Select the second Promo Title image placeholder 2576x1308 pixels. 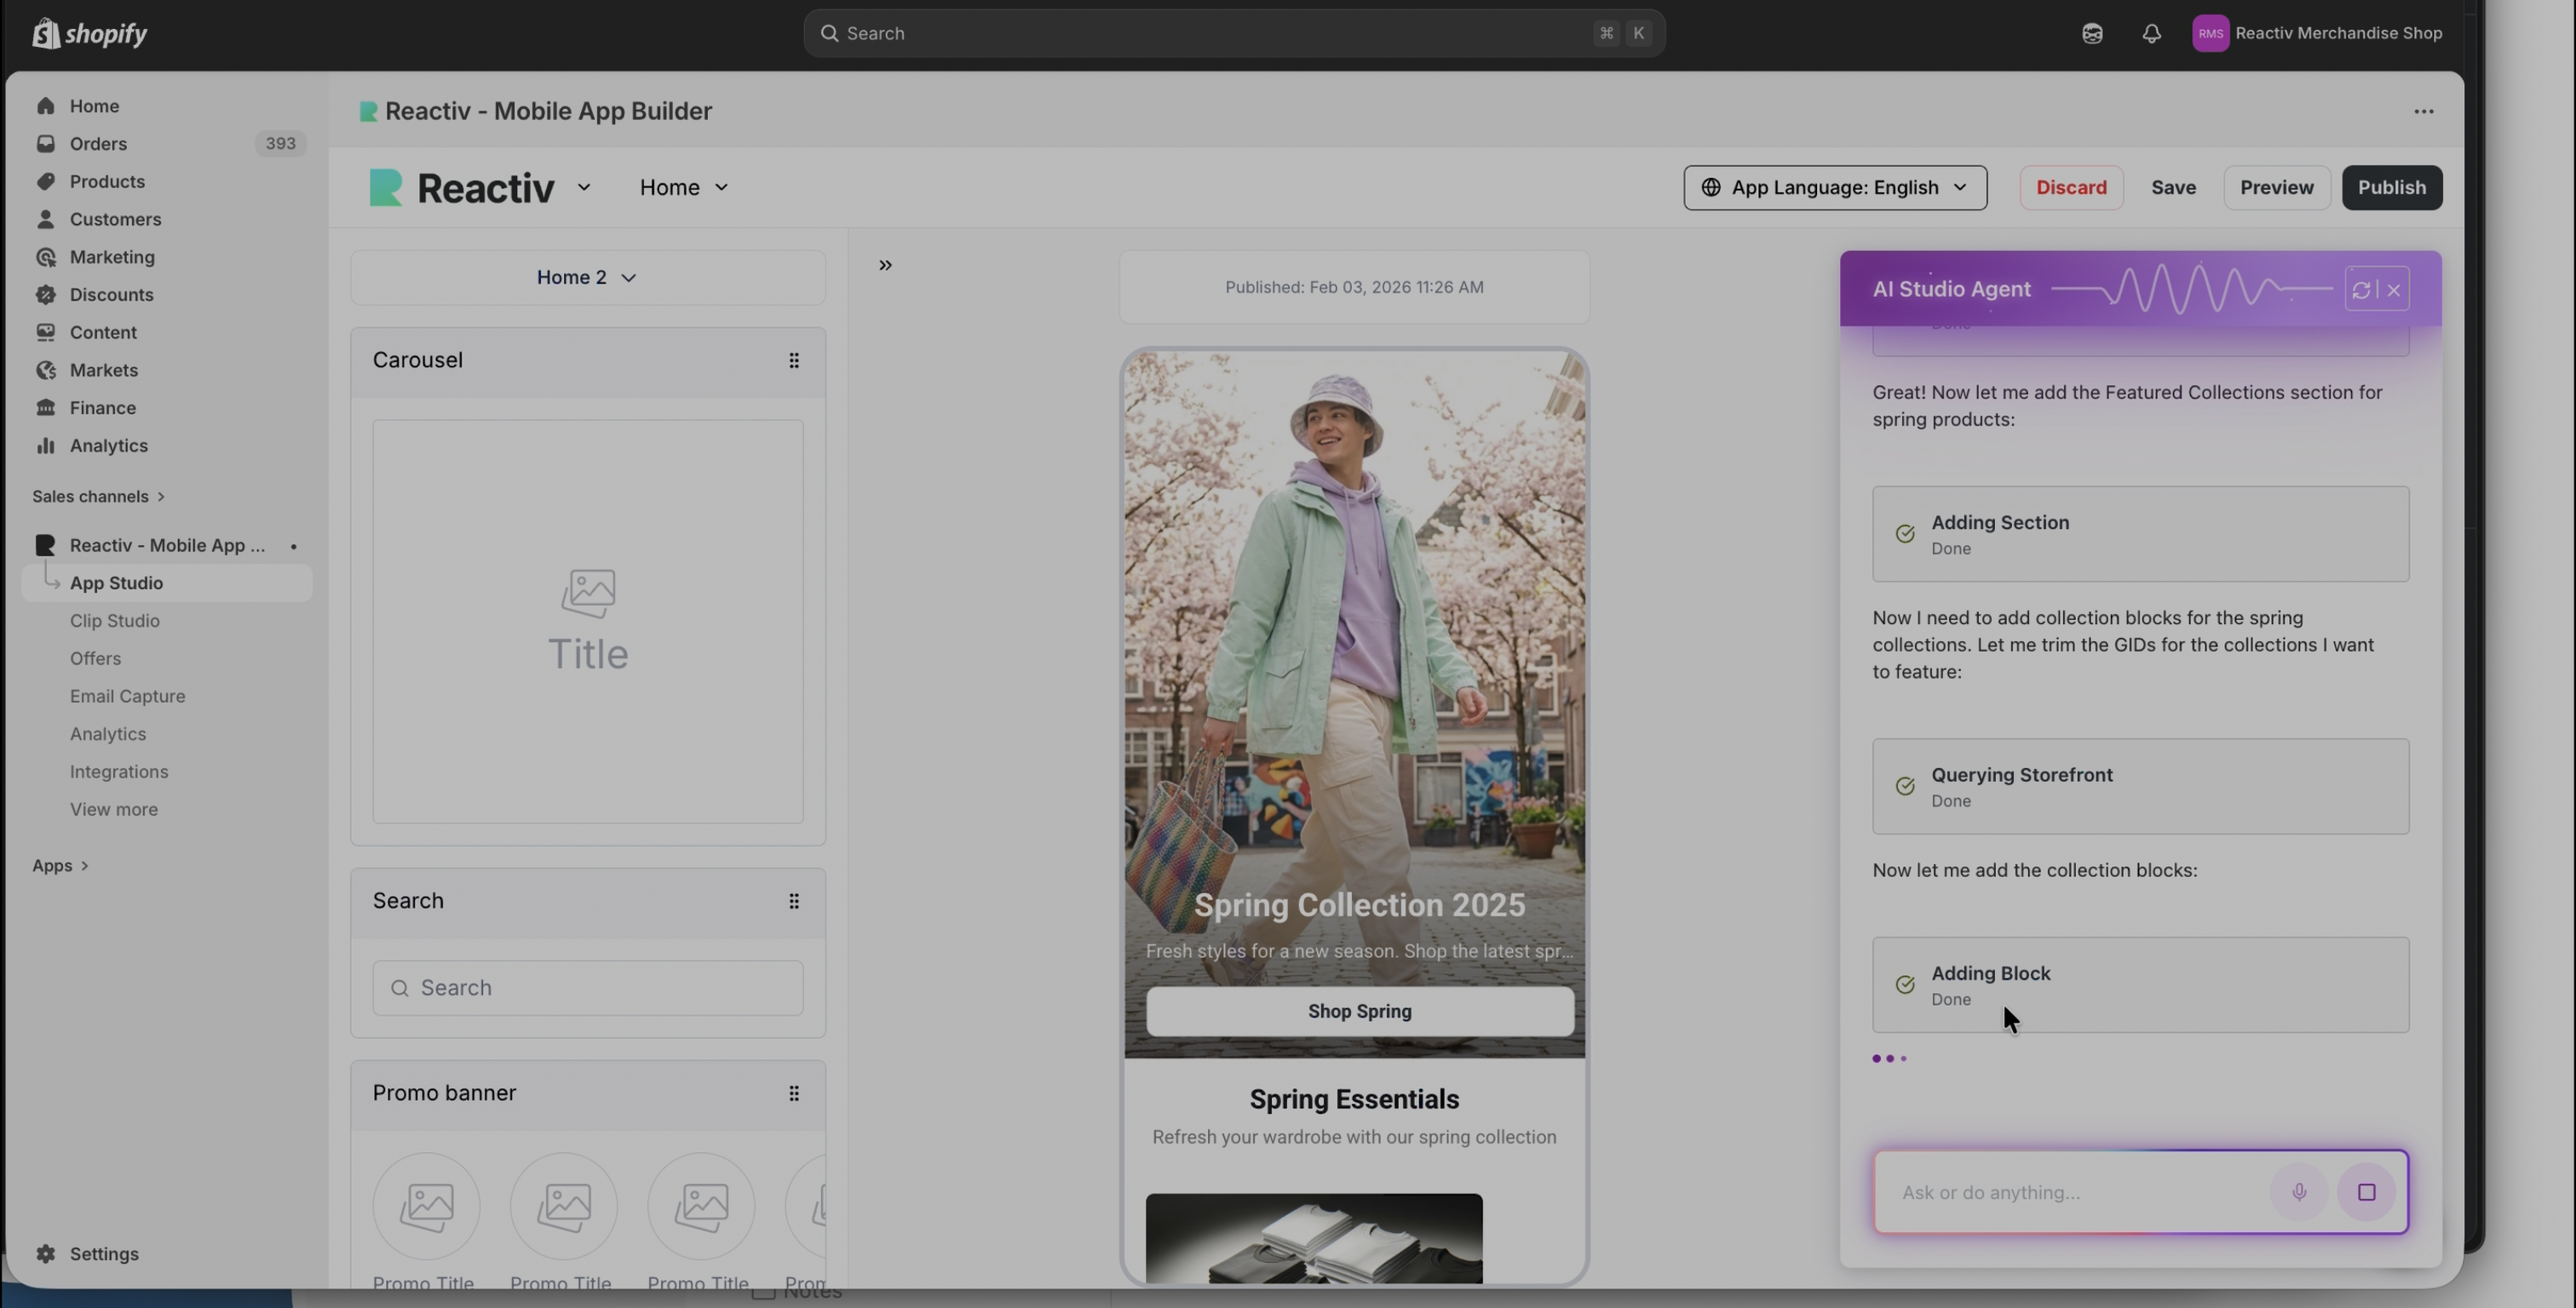(564, 1206)
